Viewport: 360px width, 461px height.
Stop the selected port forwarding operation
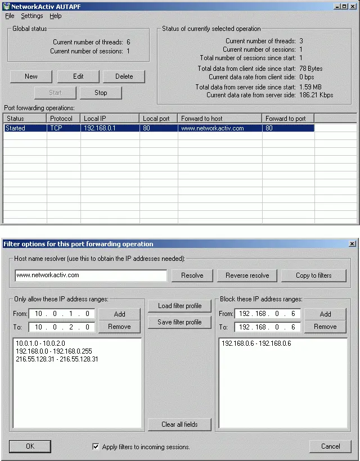[x=101, y=93]
